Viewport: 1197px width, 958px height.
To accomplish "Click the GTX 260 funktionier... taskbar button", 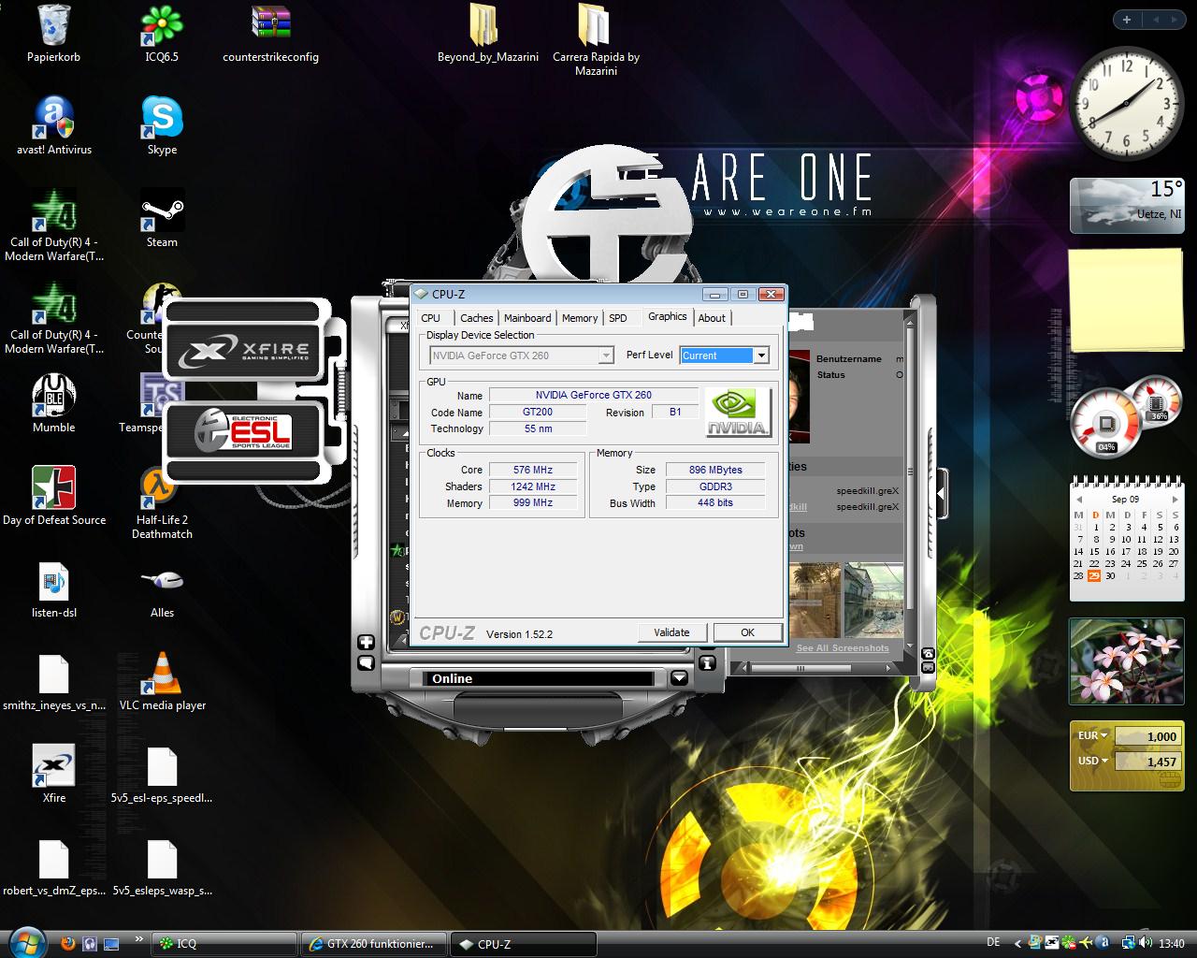I will tap(374, 943).
